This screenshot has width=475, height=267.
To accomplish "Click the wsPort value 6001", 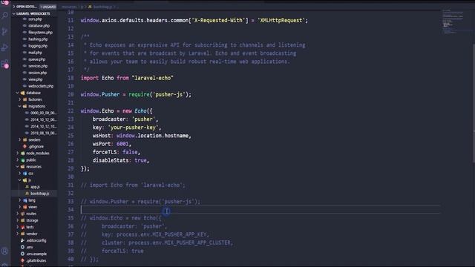I will click(122, 144).
